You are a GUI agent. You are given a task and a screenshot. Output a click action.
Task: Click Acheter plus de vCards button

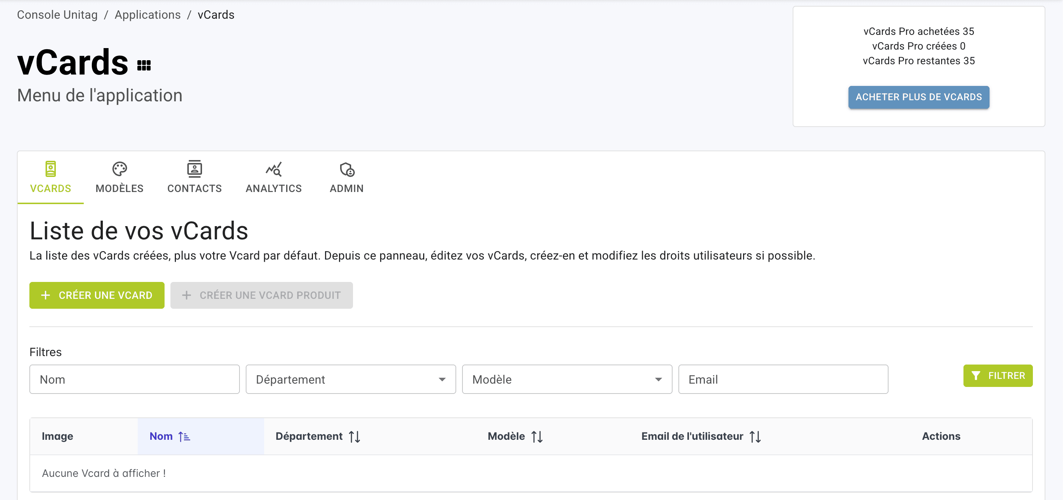918,97
